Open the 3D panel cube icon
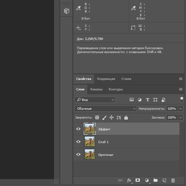This screenshot has height=186, width=186. click(66, 11)
